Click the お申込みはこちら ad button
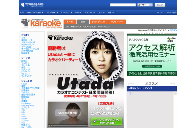The height and width of the screenshot is (128, 196). 152,66
